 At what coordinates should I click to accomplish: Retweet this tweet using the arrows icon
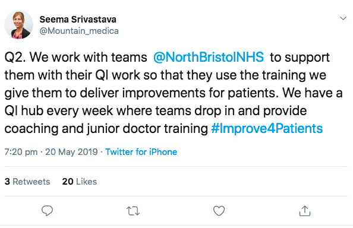(x=133, y=211)
